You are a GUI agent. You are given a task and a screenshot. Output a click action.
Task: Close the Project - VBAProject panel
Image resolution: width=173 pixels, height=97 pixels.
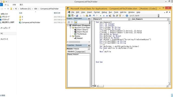pyautogui.click(x=89, y=19)
